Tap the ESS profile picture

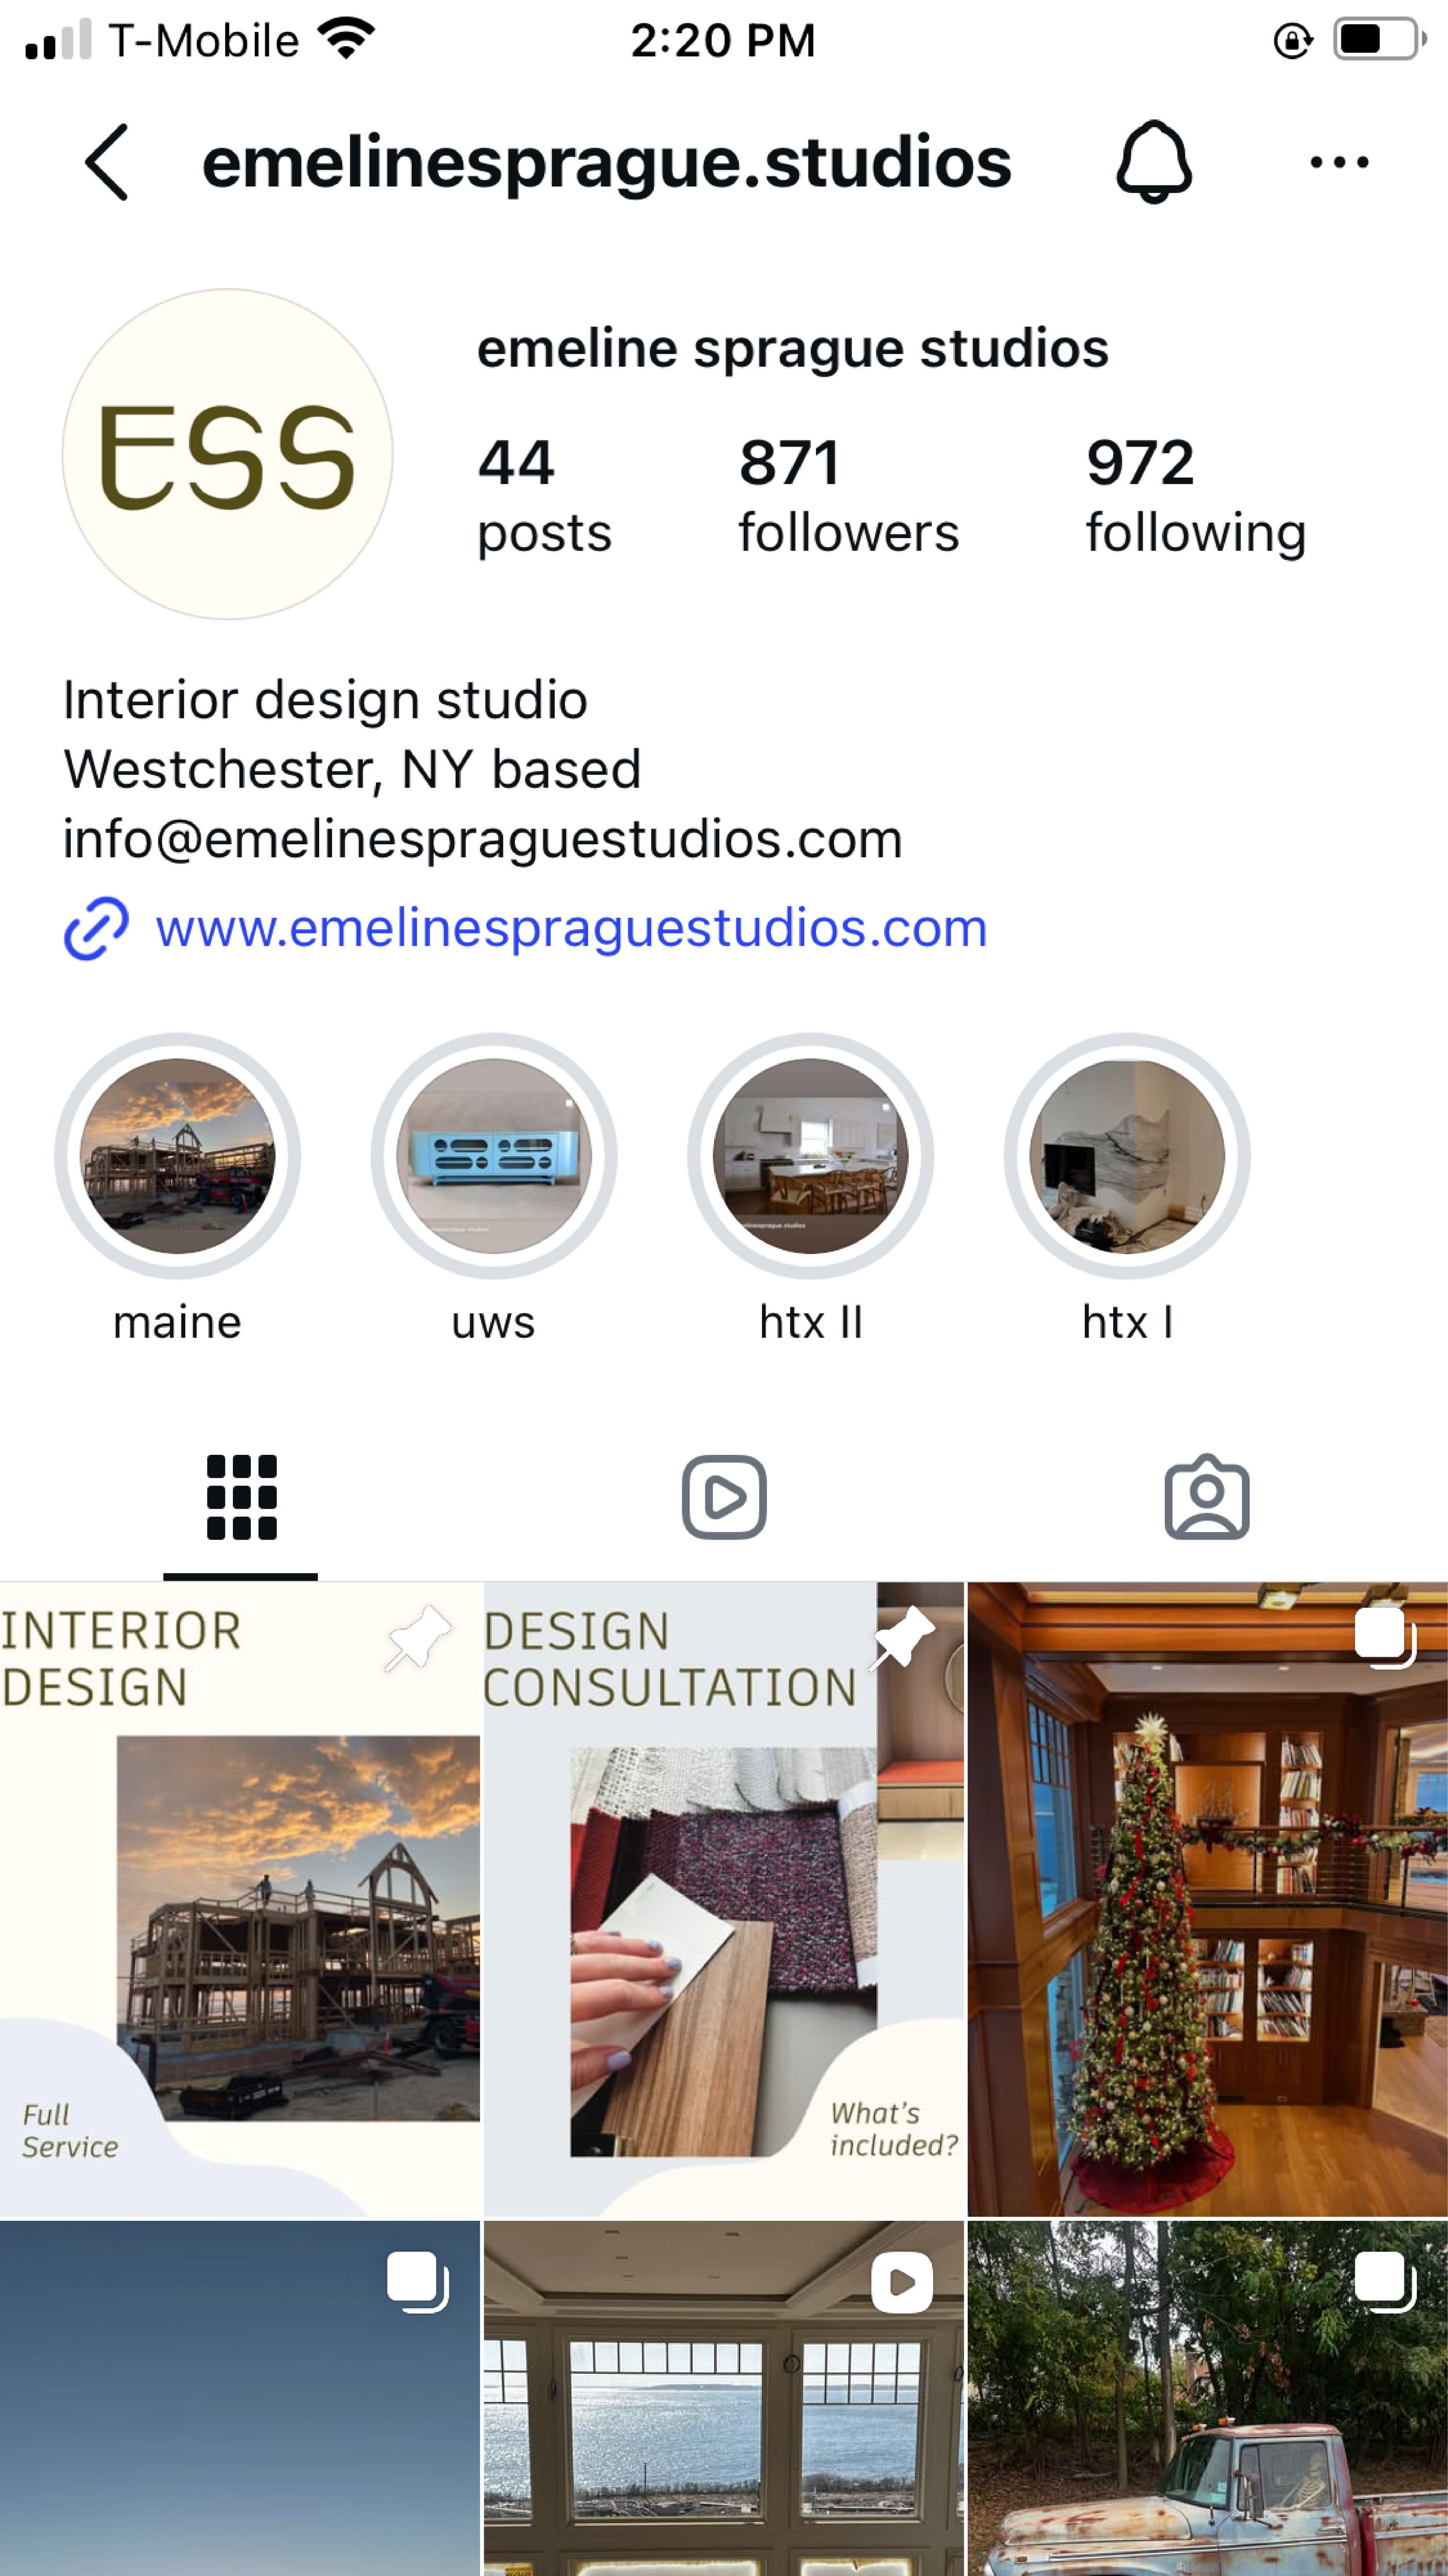[227, 454]
